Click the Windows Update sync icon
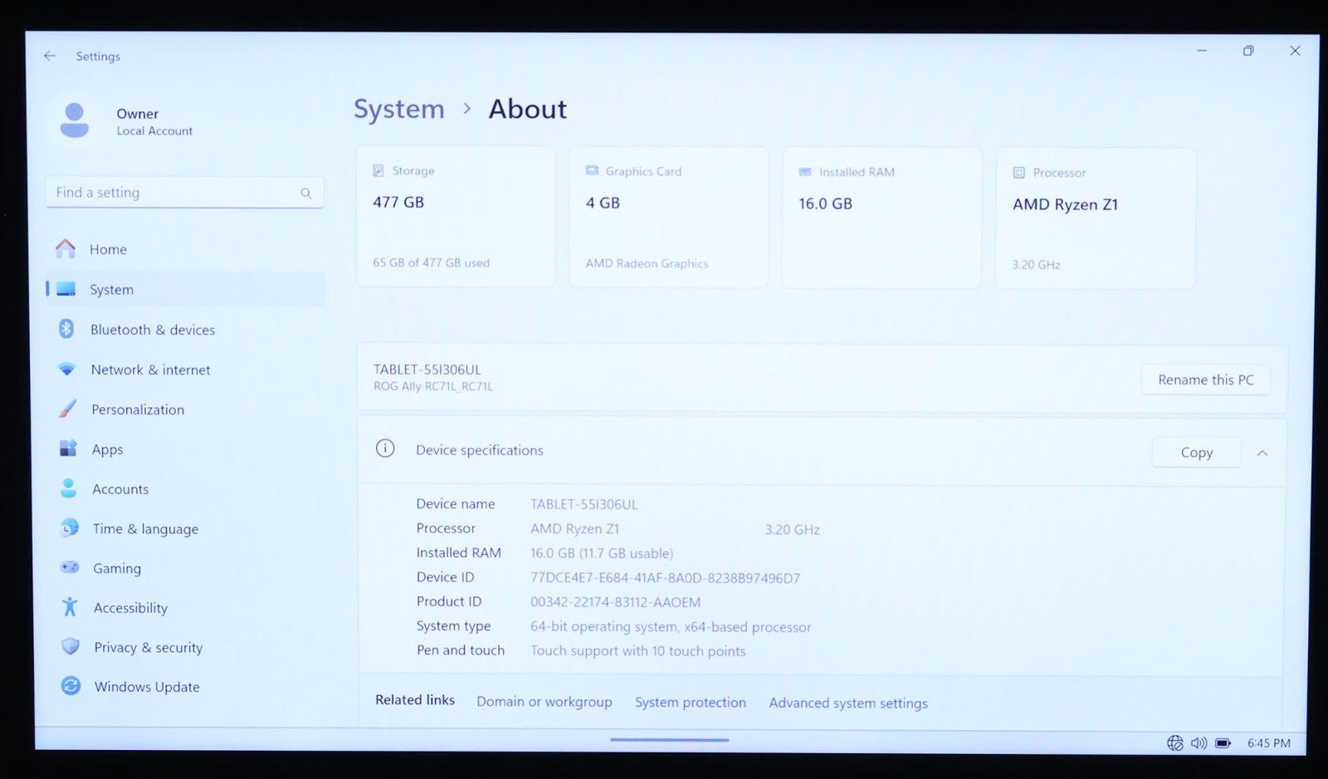Viewport: 1328px width, 779px height. pyautogui.click(x=71, y=686)
